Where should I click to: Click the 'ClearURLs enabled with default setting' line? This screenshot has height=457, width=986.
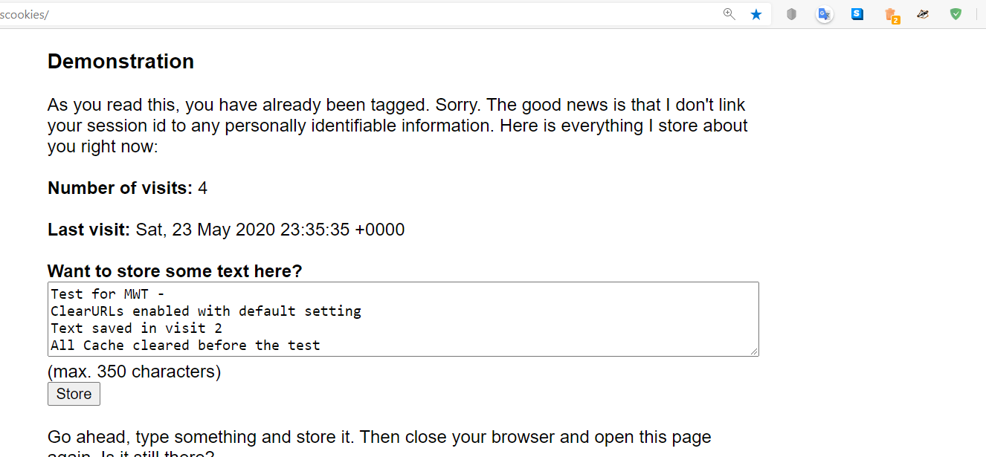[x=206, y=311]
